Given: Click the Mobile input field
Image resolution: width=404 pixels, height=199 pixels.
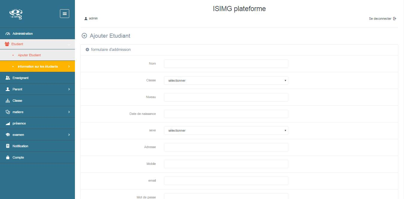Looking at the screenshot, I should point(226,164).
